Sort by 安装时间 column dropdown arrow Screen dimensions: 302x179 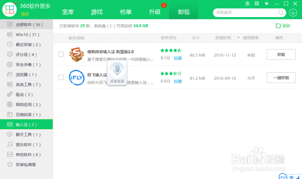[238, 38]
